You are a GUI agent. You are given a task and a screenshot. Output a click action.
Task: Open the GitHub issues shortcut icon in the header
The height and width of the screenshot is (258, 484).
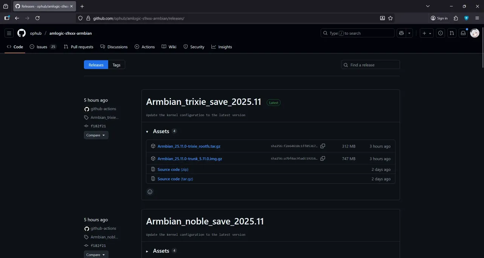point(441,33)
